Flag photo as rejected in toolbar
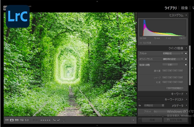 click(36, 120)
